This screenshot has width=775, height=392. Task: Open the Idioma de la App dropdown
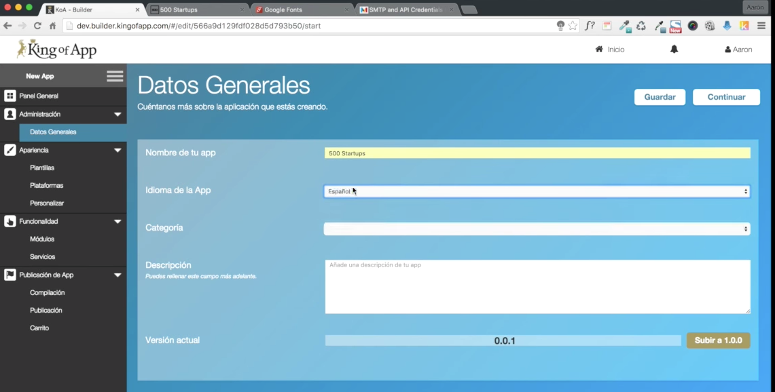pos(537,191)
